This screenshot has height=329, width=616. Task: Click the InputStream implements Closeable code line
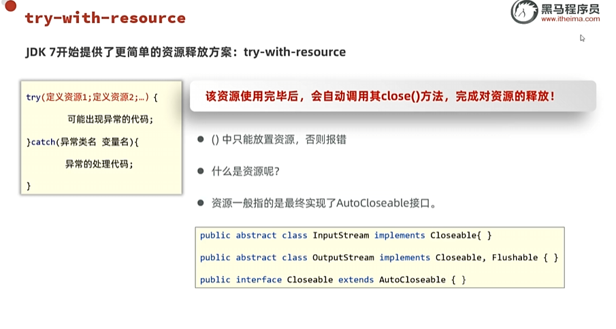pyautogui.click(x=346, y=236)
